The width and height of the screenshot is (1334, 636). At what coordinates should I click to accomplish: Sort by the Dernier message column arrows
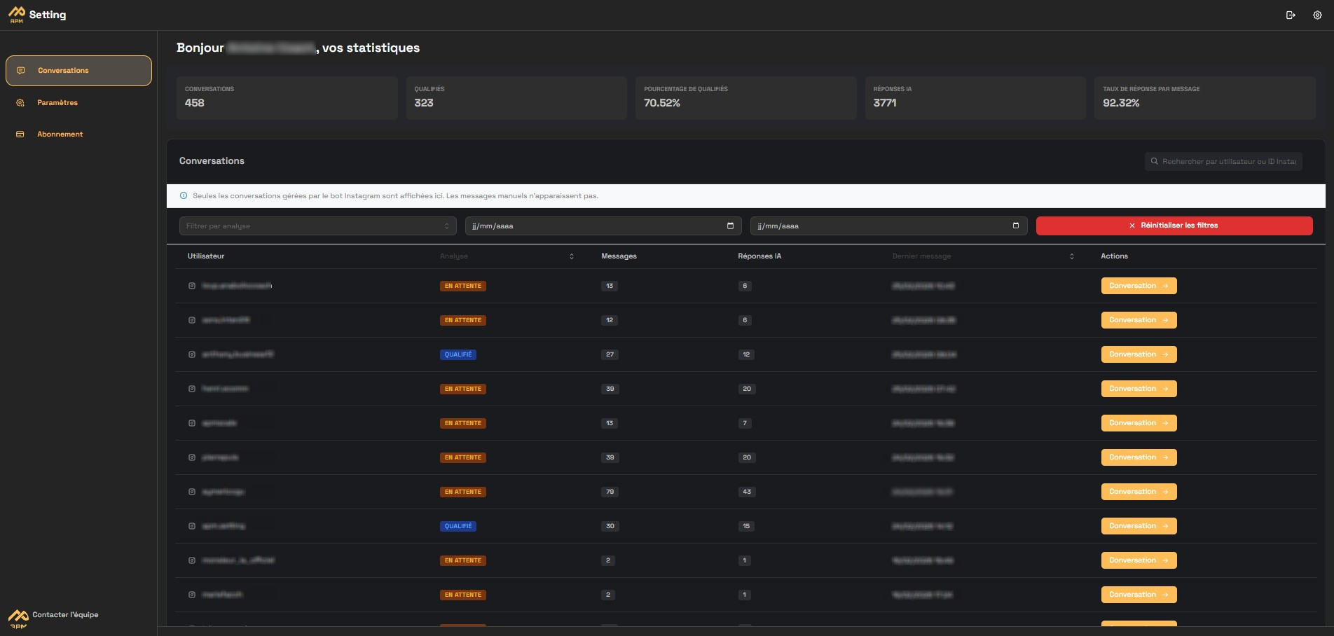tap(1071, 256)
